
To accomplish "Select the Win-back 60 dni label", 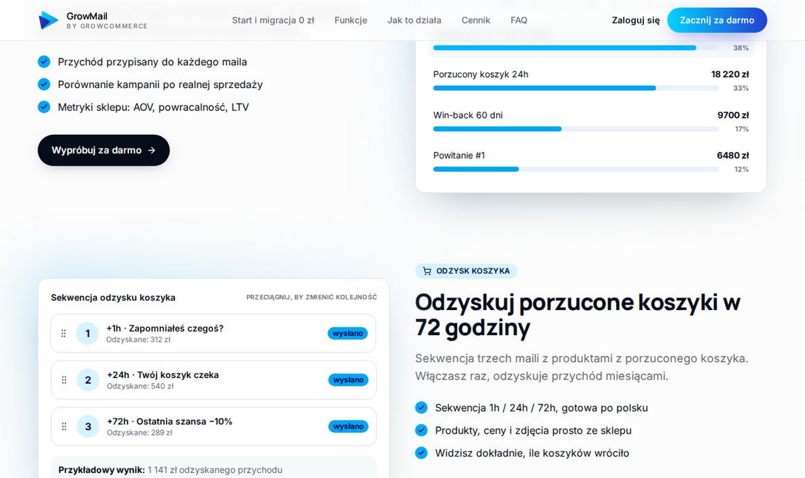I will 468,115.
